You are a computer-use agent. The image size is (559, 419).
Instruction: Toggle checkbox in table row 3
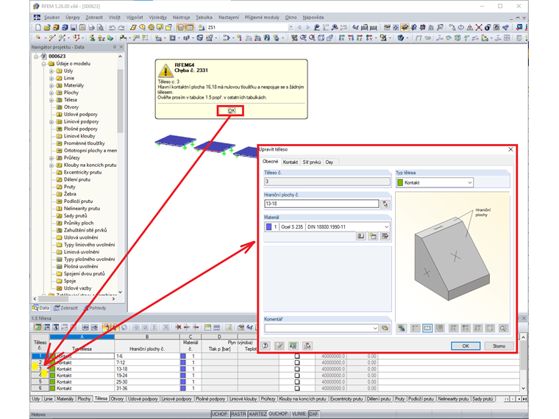pos(297,369)
